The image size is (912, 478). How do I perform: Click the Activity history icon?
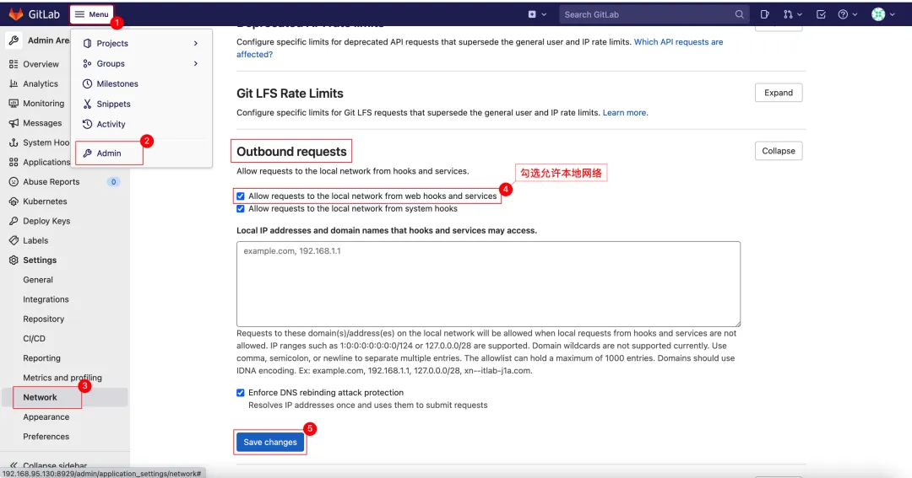(87, 124)
